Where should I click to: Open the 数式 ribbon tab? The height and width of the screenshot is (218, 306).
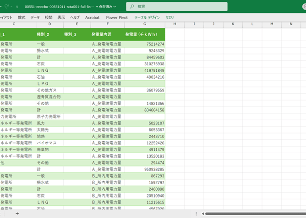pos(22,18)
